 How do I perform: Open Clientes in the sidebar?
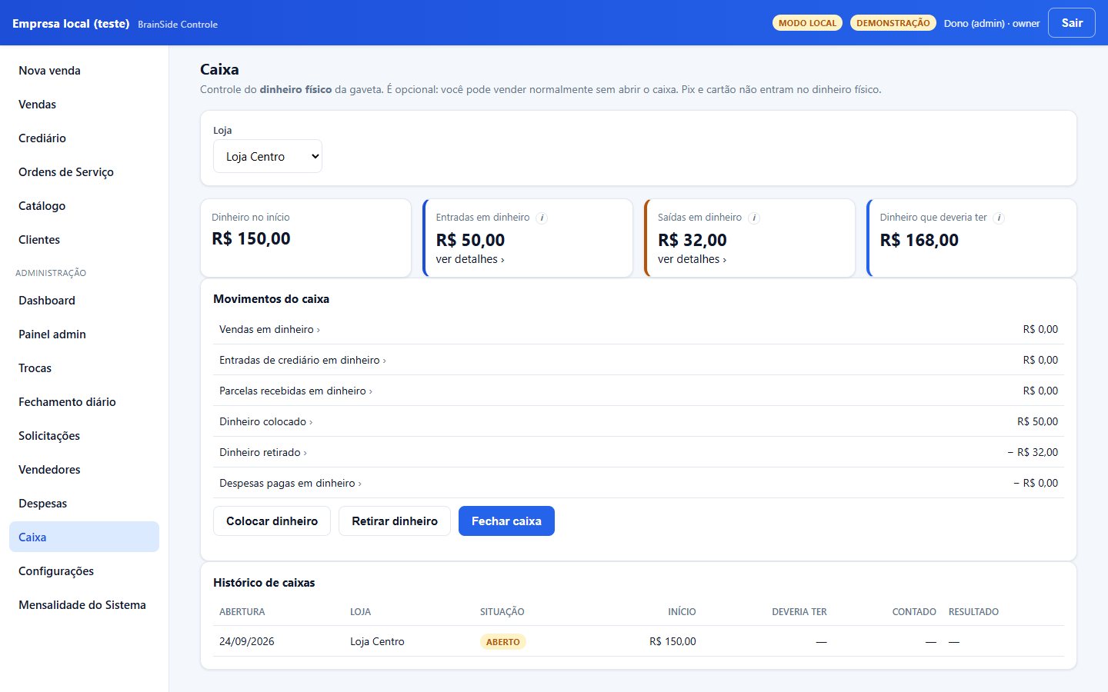pos(84,239)
